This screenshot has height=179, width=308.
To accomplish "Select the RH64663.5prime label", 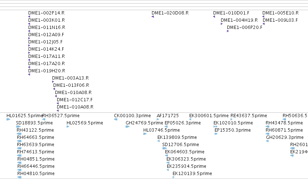I will [35, 137].
